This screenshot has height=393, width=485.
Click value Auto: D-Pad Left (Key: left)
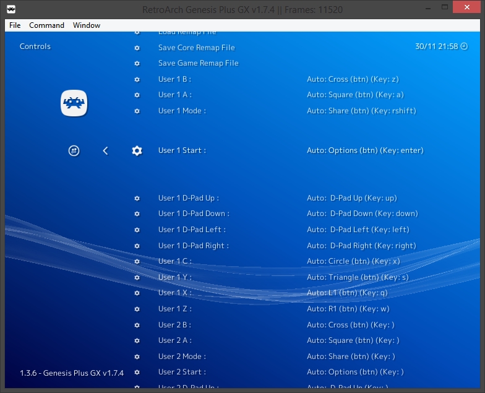358,230
